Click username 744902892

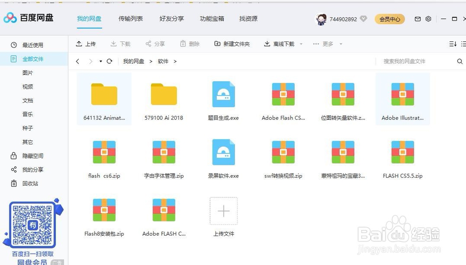pyautogui.click(x=343, y=19)
